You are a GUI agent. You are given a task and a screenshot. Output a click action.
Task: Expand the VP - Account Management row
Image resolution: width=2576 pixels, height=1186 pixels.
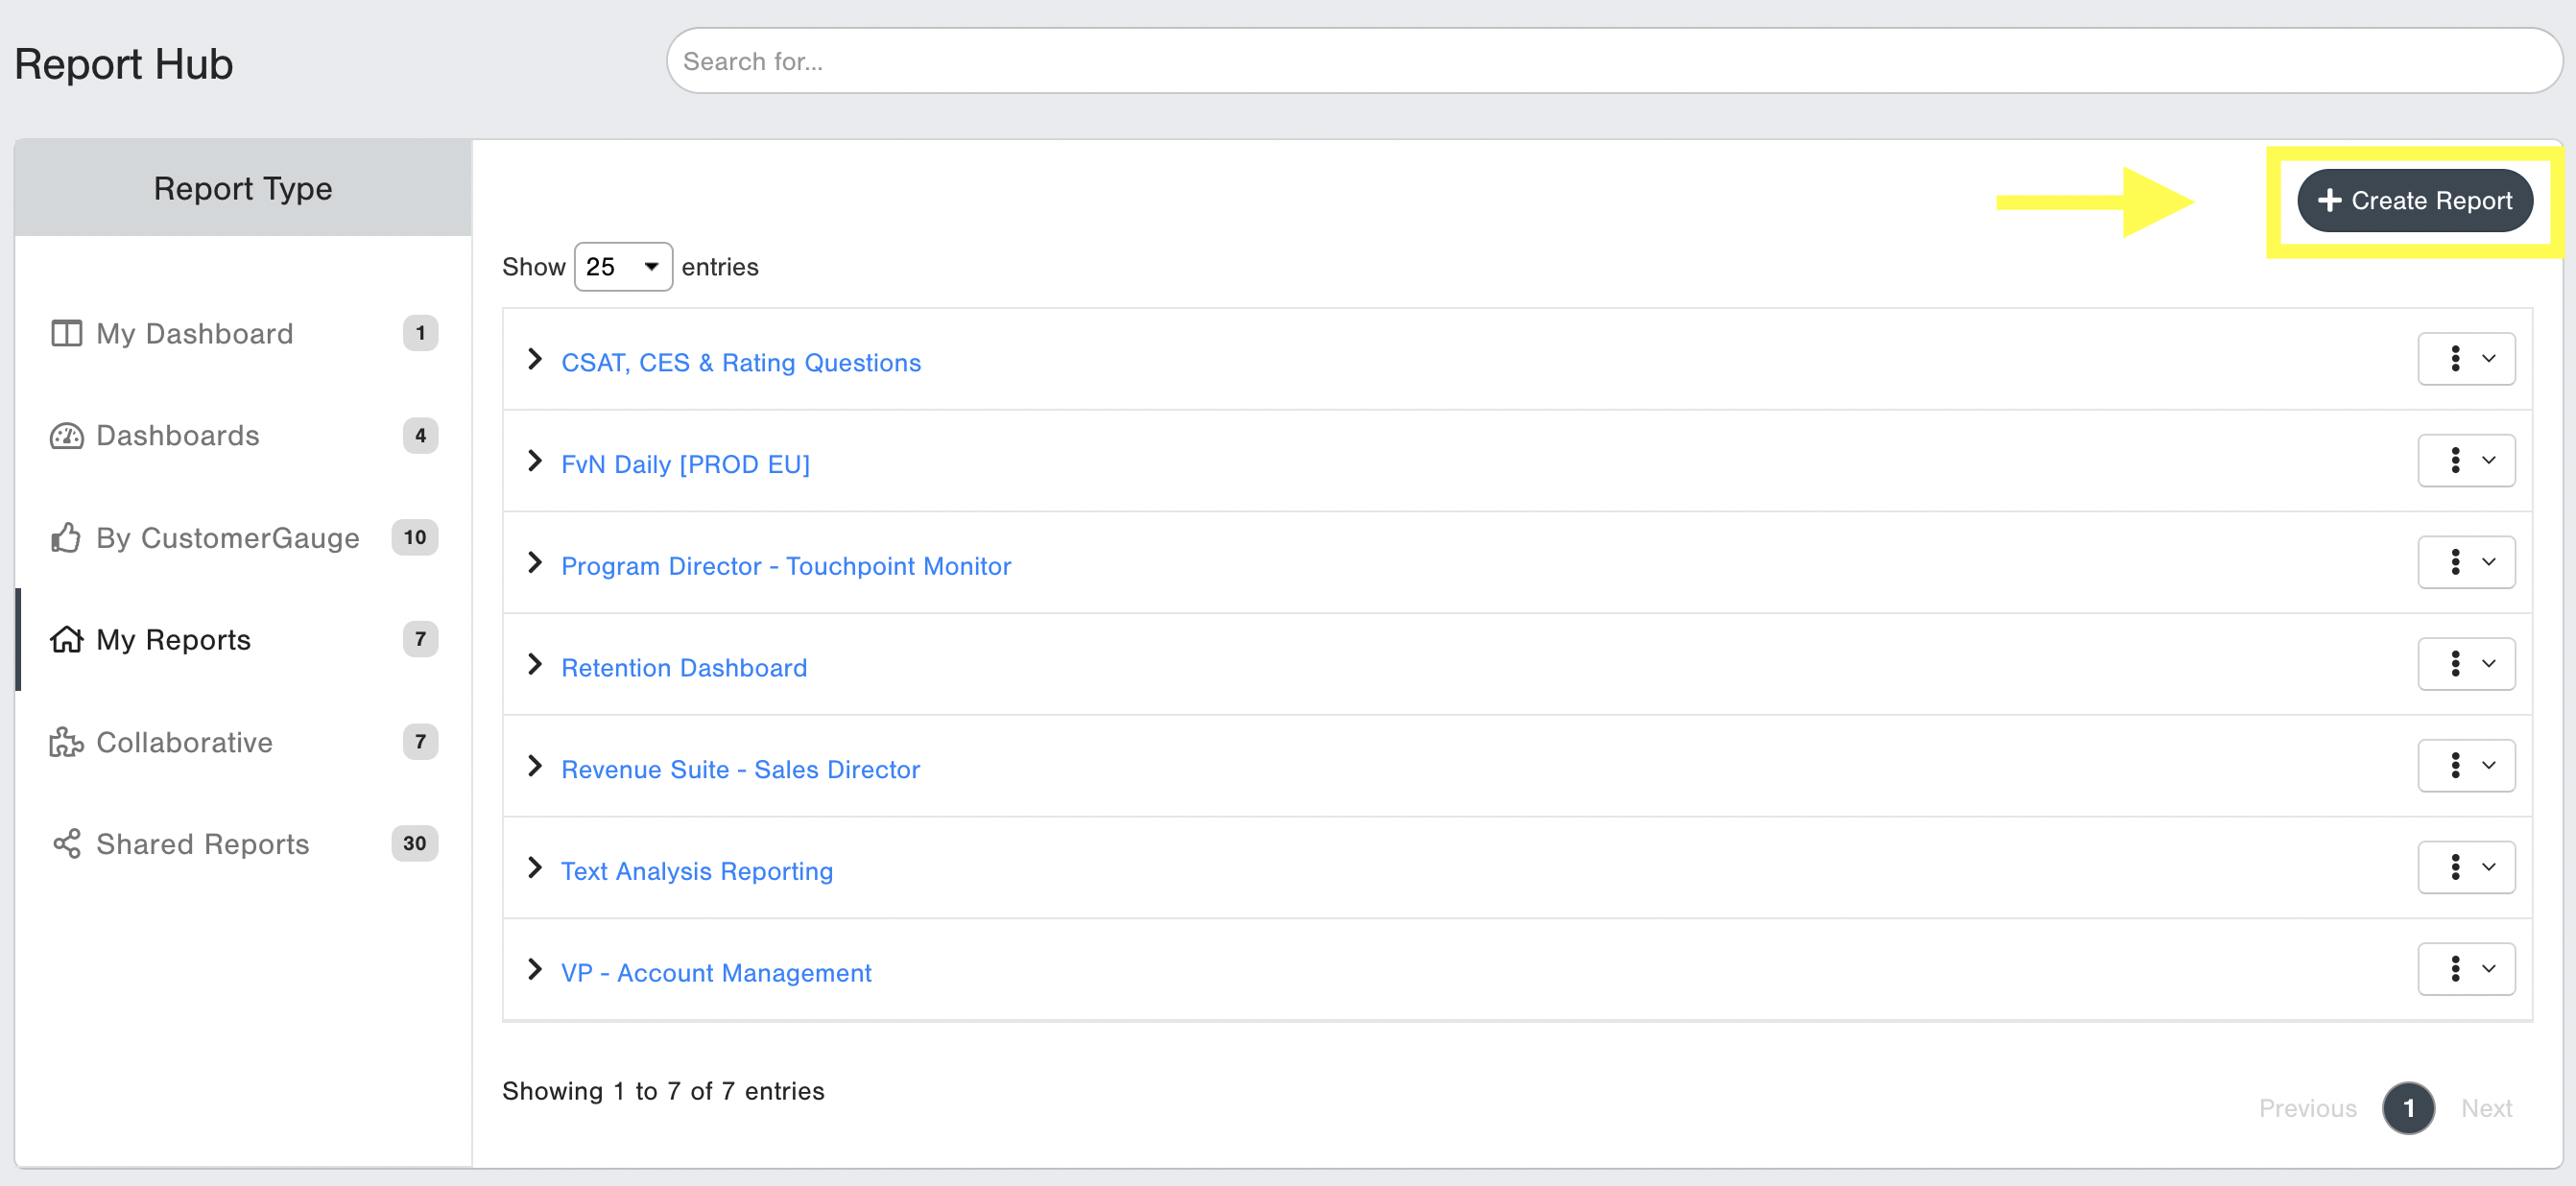535,970
